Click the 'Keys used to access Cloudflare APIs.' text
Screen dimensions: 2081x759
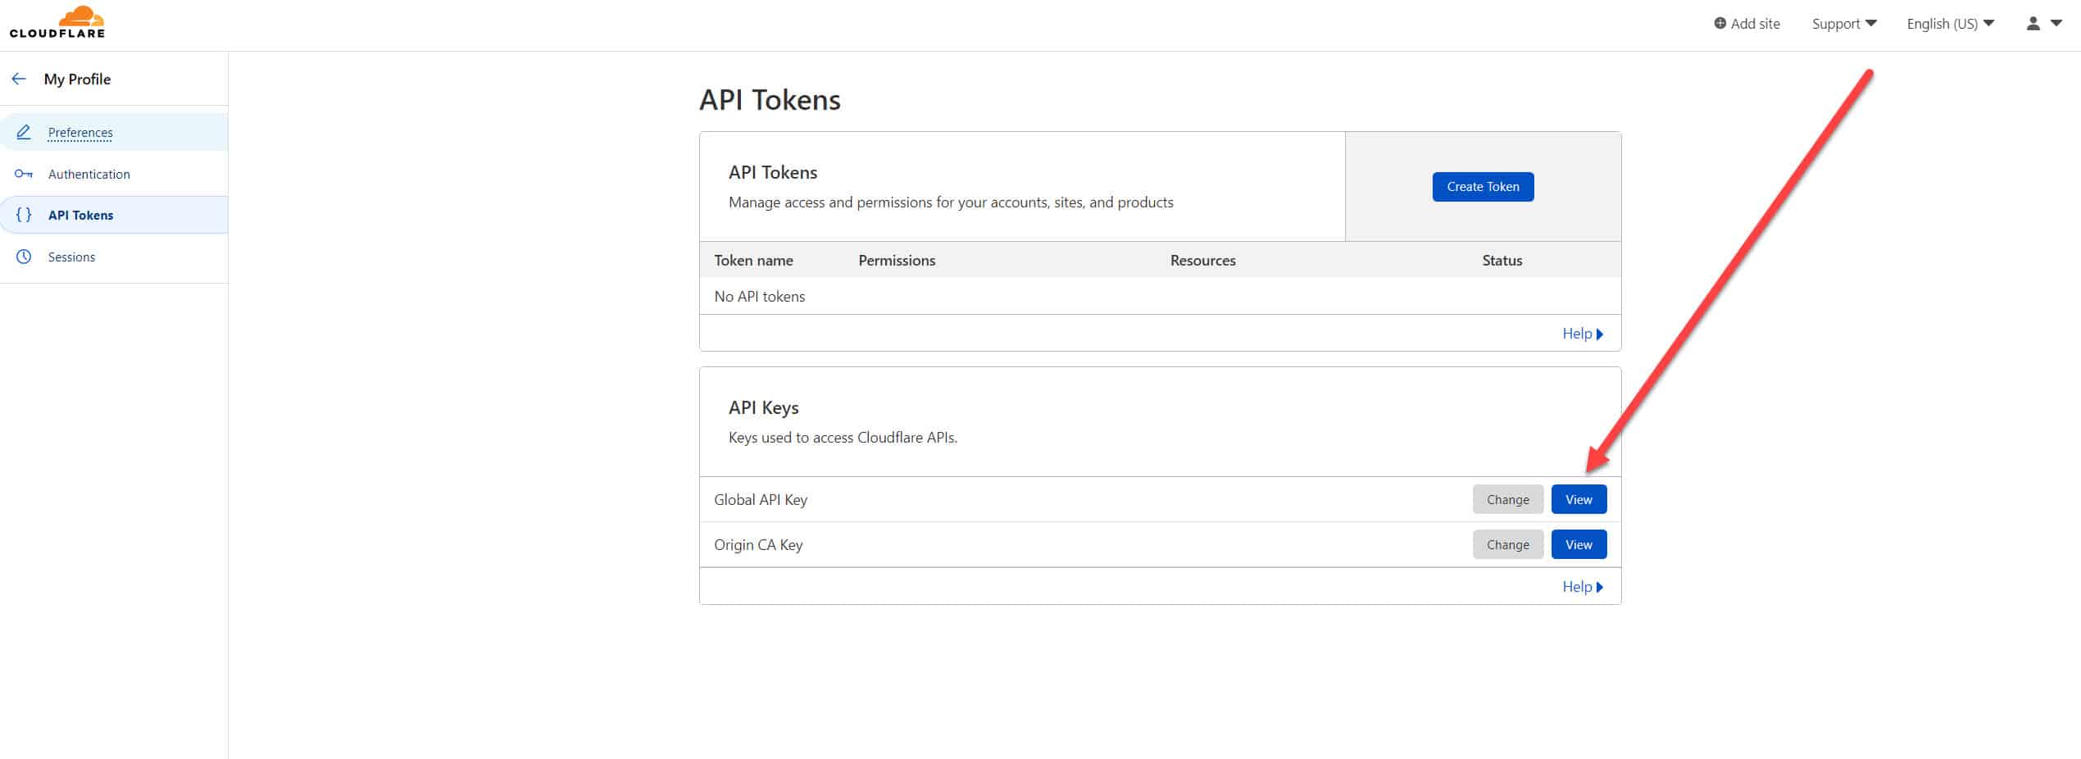pos(843,438)
